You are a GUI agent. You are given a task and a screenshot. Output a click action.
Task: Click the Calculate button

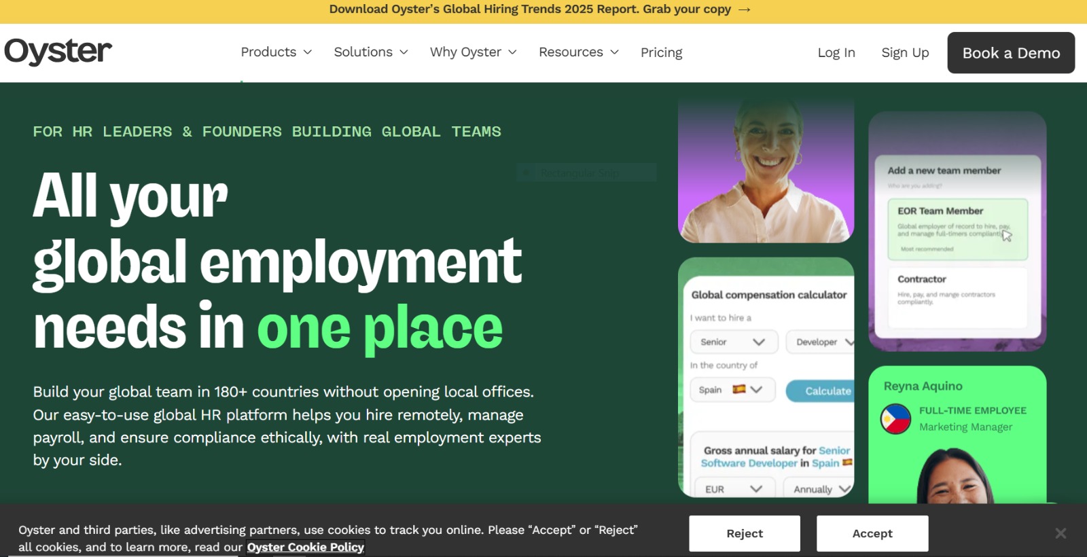(x=820, y=391)
